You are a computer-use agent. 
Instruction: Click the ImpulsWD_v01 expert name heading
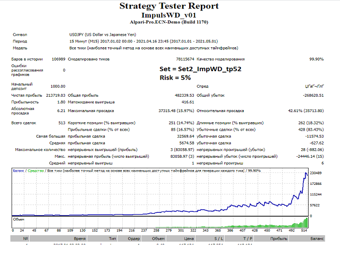point(168,15)
